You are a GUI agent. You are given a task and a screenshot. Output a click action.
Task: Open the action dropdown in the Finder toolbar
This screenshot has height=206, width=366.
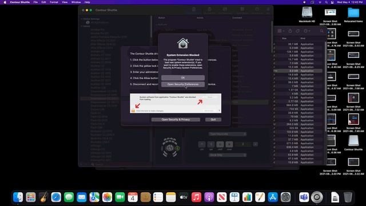pos(307,31)
